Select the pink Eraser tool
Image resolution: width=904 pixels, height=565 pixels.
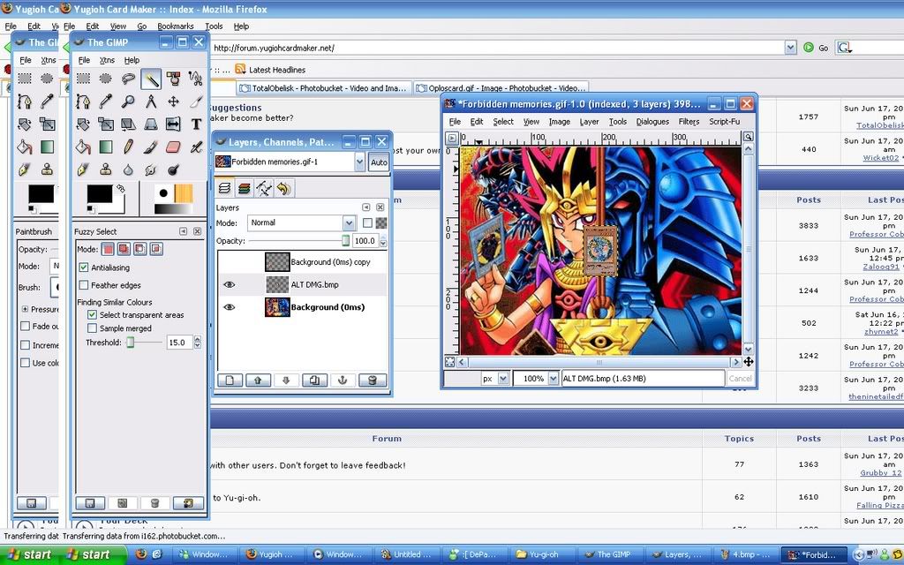pos(173,147)
